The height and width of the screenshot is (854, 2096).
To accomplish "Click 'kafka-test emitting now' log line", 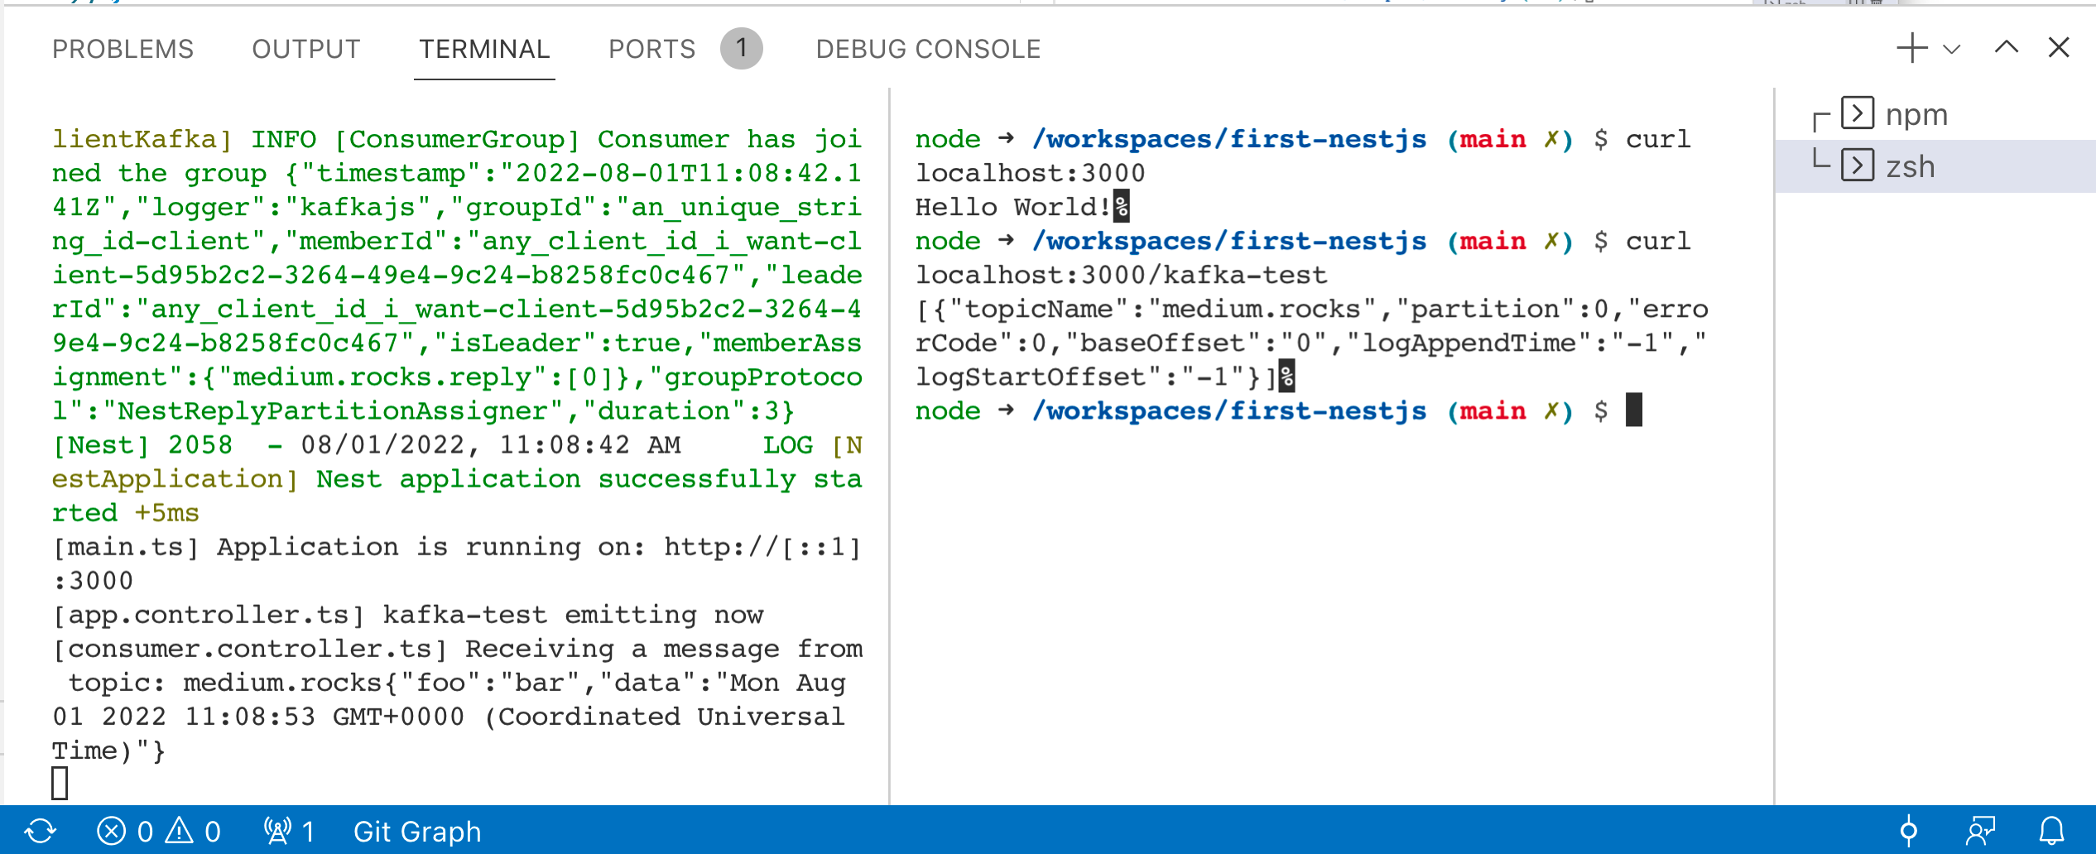I will pyautogui.click(x=573, y=615).
